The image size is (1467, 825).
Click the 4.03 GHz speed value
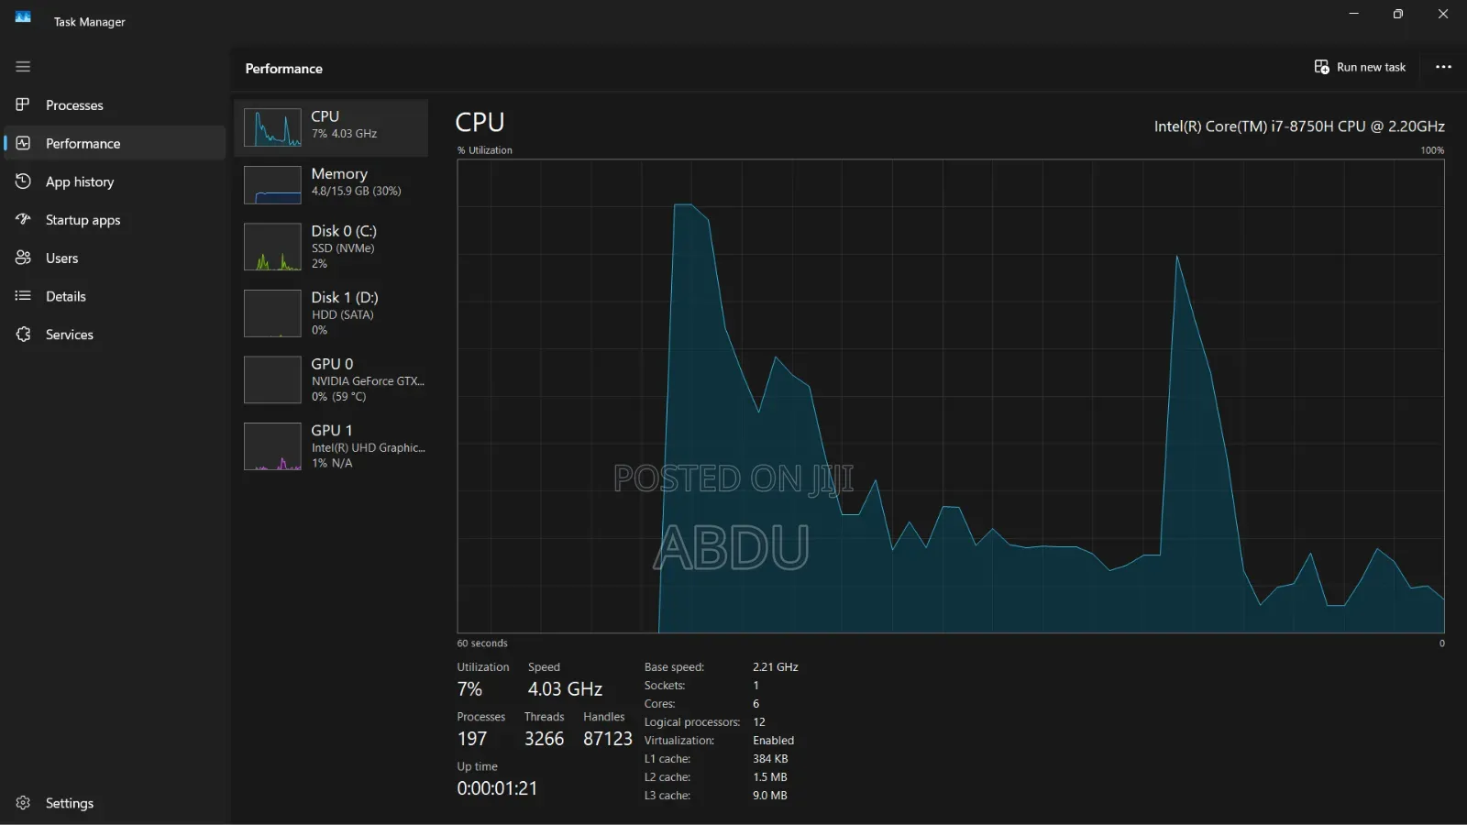pyautogui.click(x=565, y=688)
